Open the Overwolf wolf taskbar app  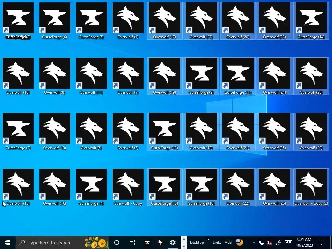pyautogui.click(x=160, y=243)
